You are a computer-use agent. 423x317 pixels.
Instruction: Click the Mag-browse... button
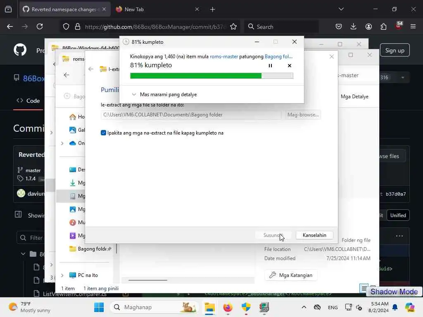[x=303, y=115]
